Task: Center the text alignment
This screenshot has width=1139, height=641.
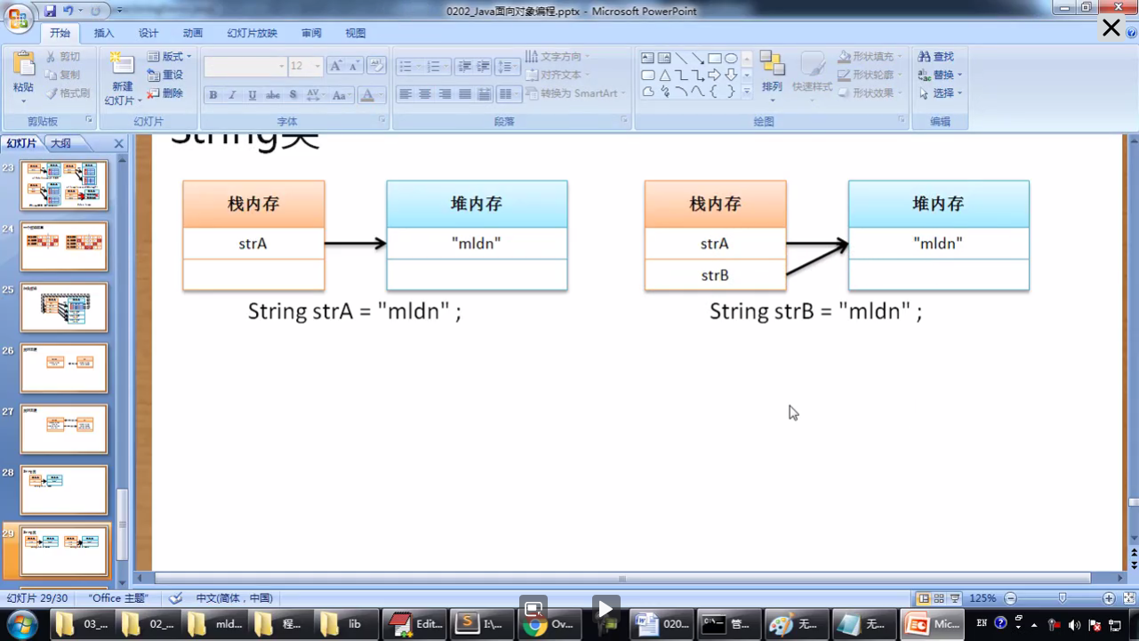Action: tap(425, 94)
